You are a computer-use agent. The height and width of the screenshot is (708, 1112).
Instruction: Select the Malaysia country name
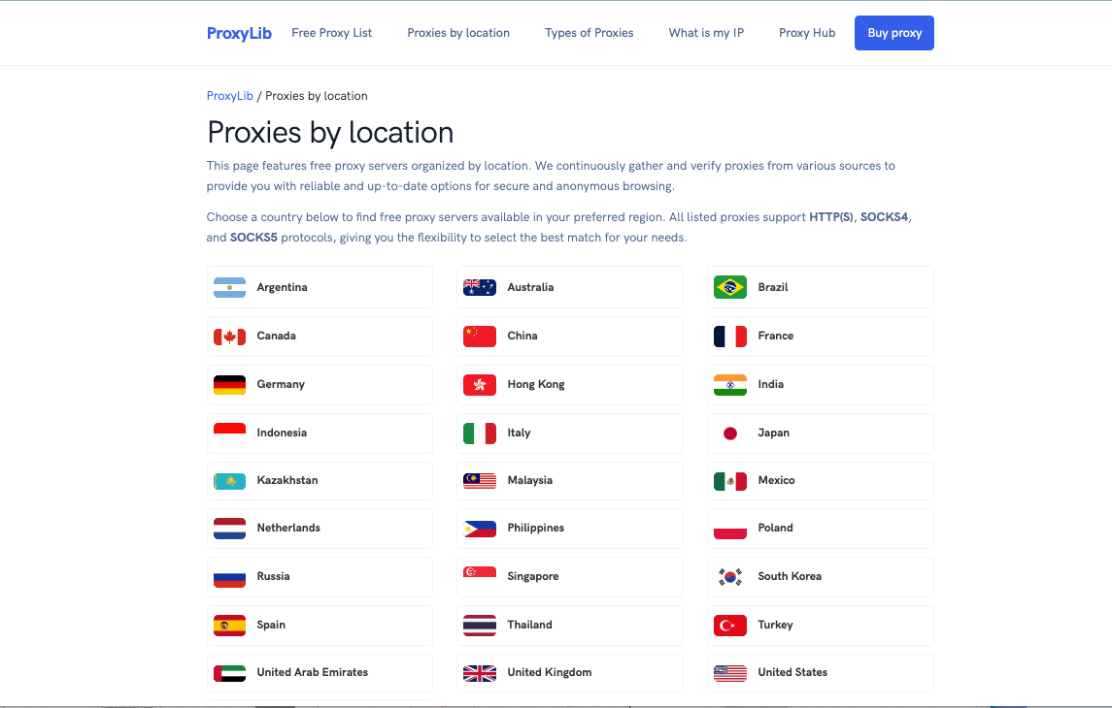tap(529, 480)
